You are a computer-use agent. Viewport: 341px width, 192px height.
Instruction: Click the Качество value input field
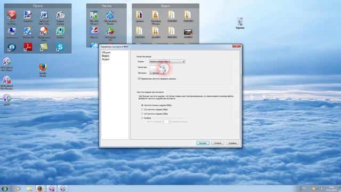click(x=156, y=67)
